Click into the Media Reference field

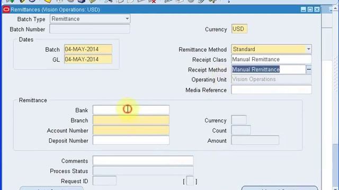(x=271, y=90)
